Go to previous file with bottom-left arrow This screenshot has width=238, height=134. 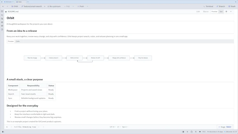pos(7,127)
